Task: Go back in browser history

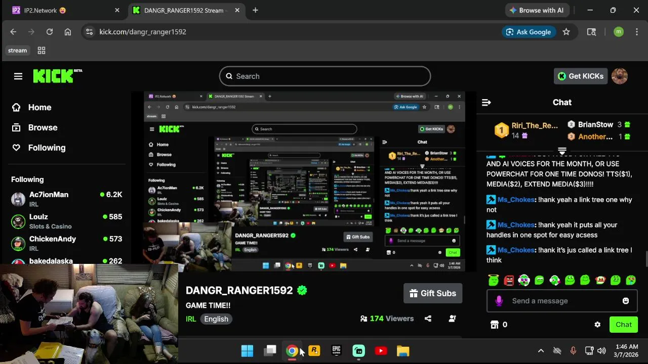Action: point(13,32)
